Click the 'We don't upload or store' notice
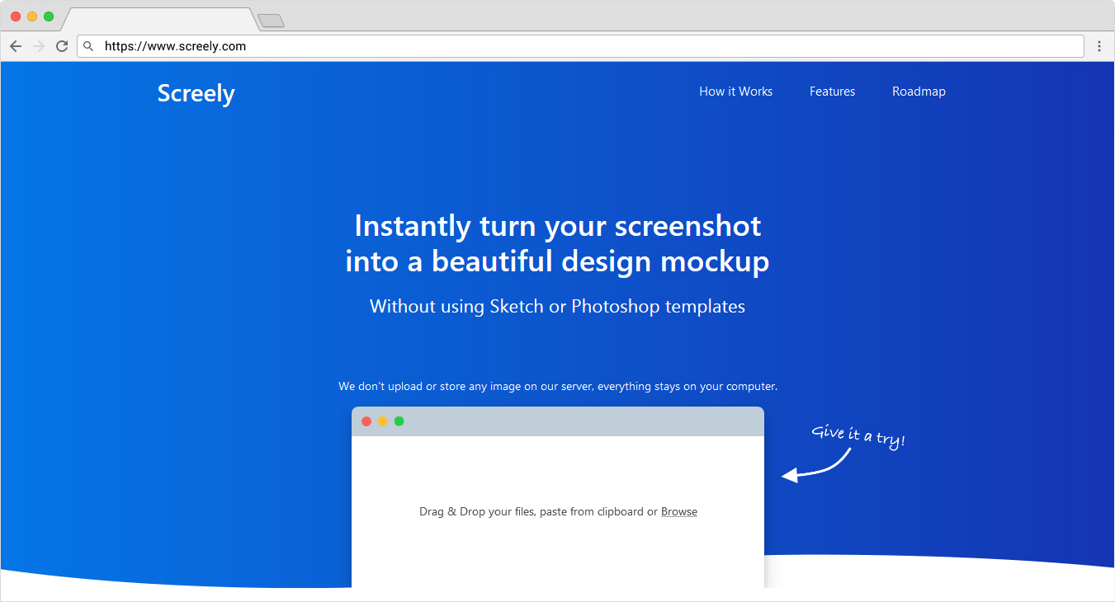 [558, 386]
